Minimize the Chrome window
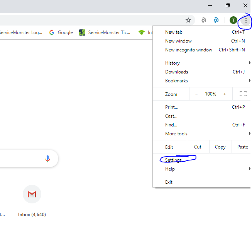252x232 pixels. 210,6
